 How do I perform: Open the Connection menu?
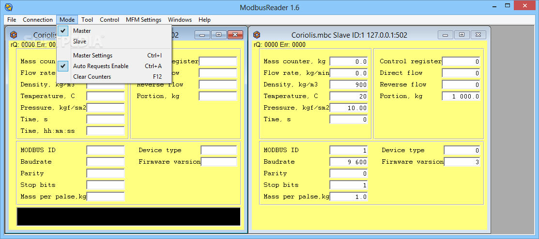(38, 19)
